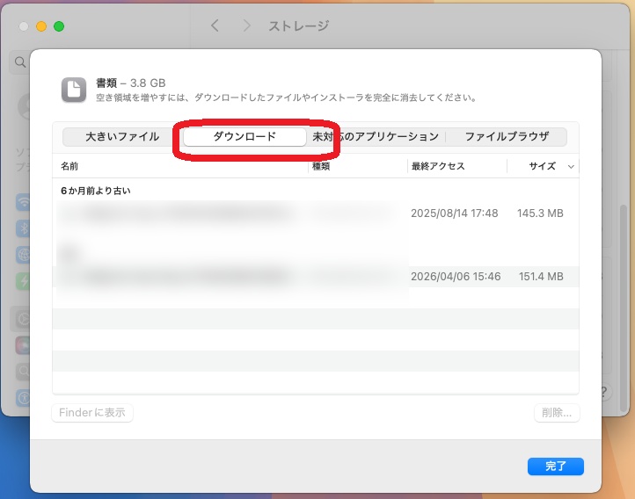Click the green full-screen window button
This screenshot has width=635, height=499.
pos(59,26)
